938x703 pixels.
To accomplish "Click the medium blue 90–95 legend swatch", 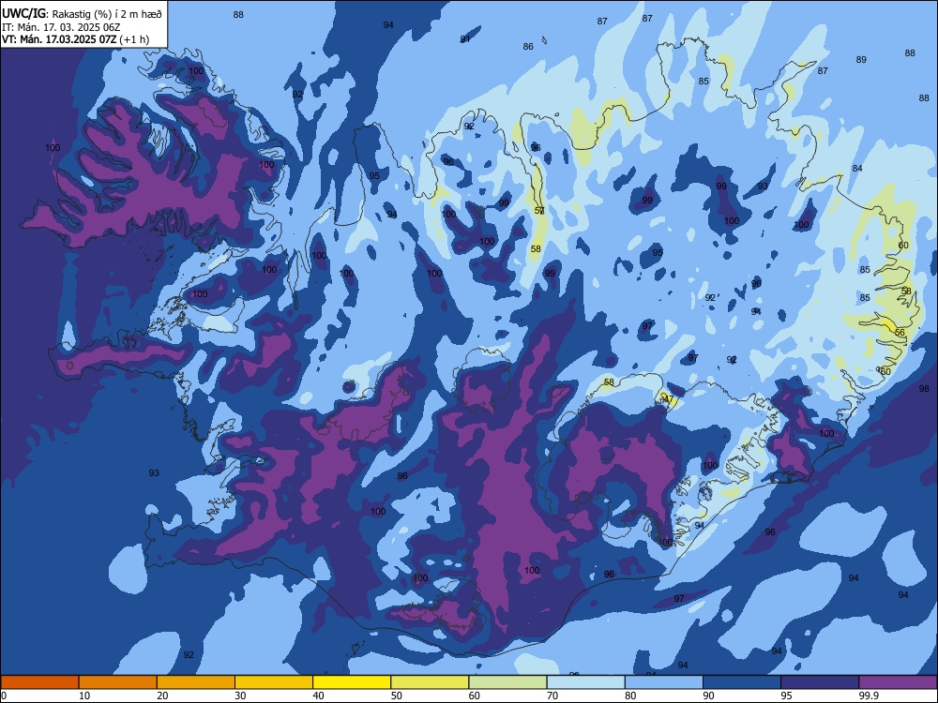I will point(742,682).
